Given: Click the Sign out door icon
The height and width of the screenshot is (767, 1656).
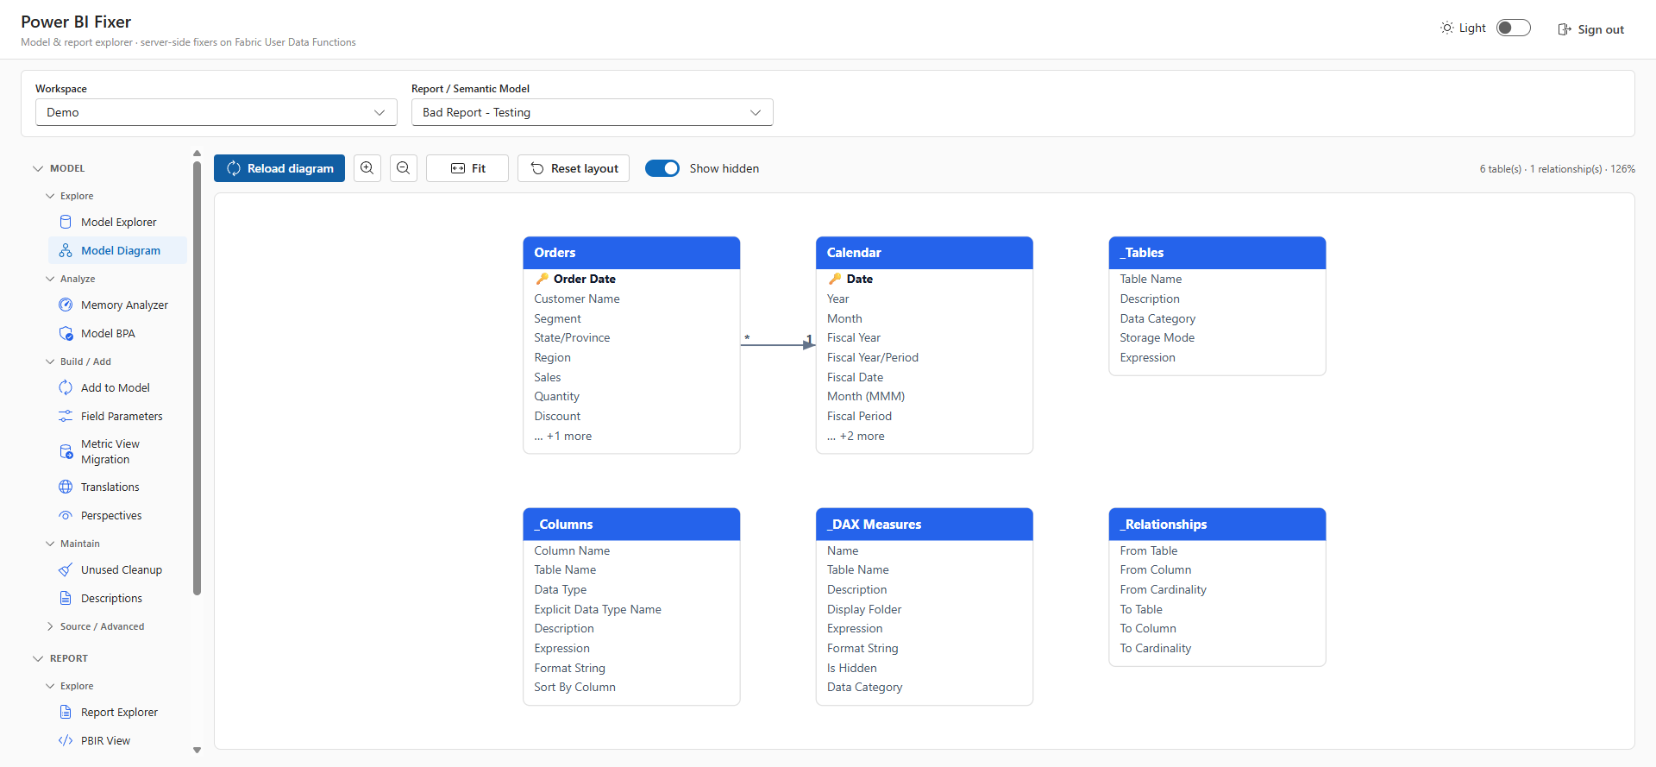Looking at the screenshot, I should click(x=1565, y=29).
